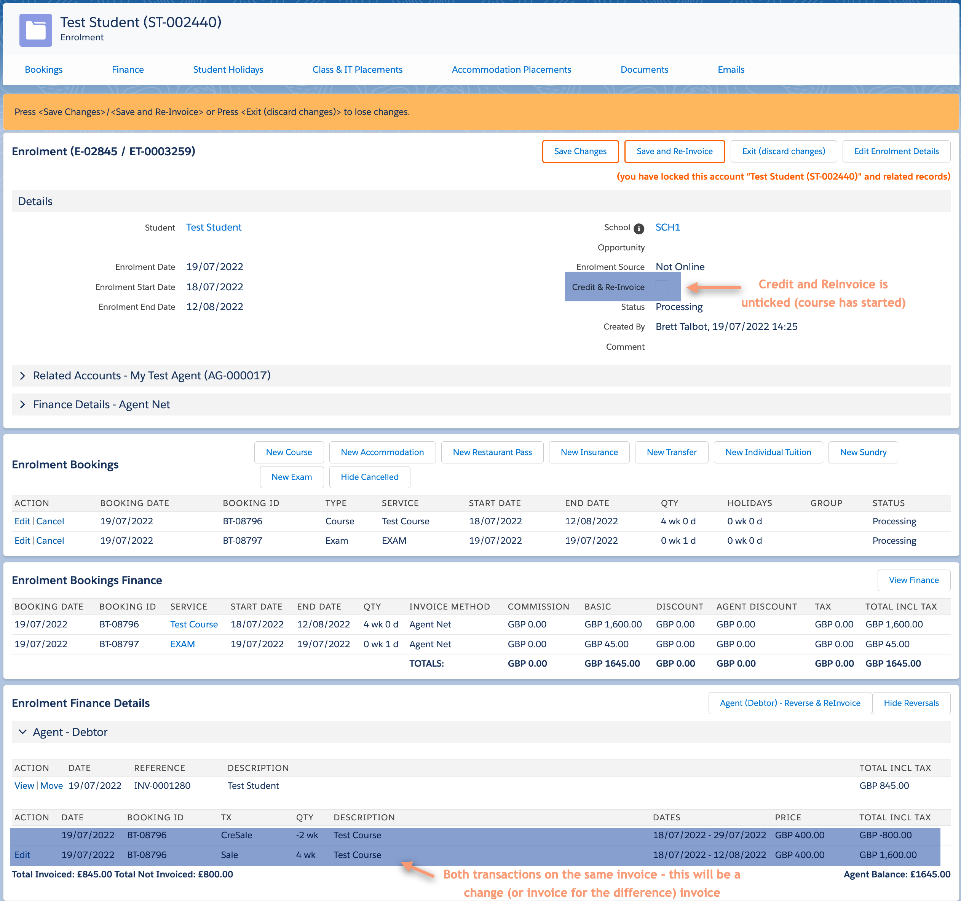Click the School info icon
The height and width of the screenshot is (901, 961).
[x=639, y=229]
